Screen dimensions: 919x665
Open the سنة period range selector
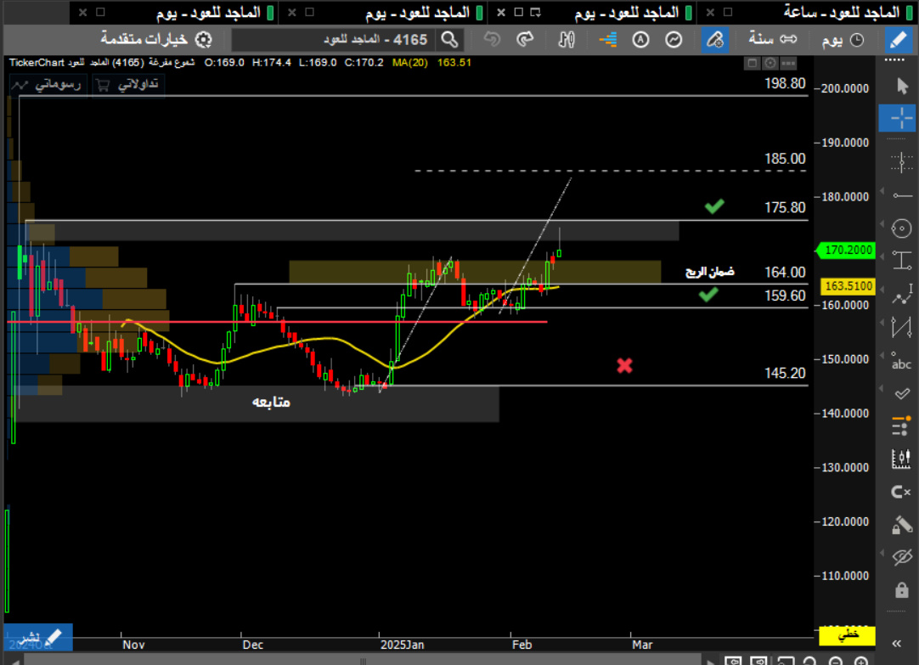point(773,39)
